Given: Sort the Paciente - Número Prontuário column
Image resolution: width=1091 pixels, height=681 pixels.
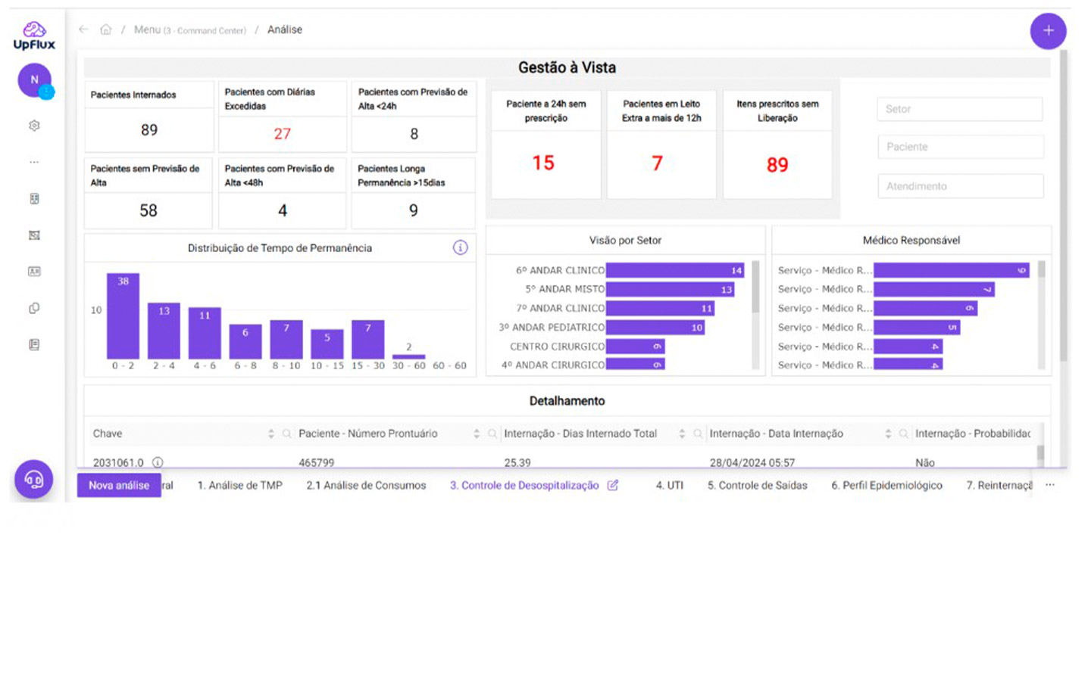Looking at the screenshot, I should (477, 434).
